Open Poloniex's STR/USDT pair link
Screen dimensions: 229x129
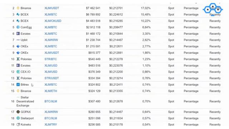(x=52, y=78)
